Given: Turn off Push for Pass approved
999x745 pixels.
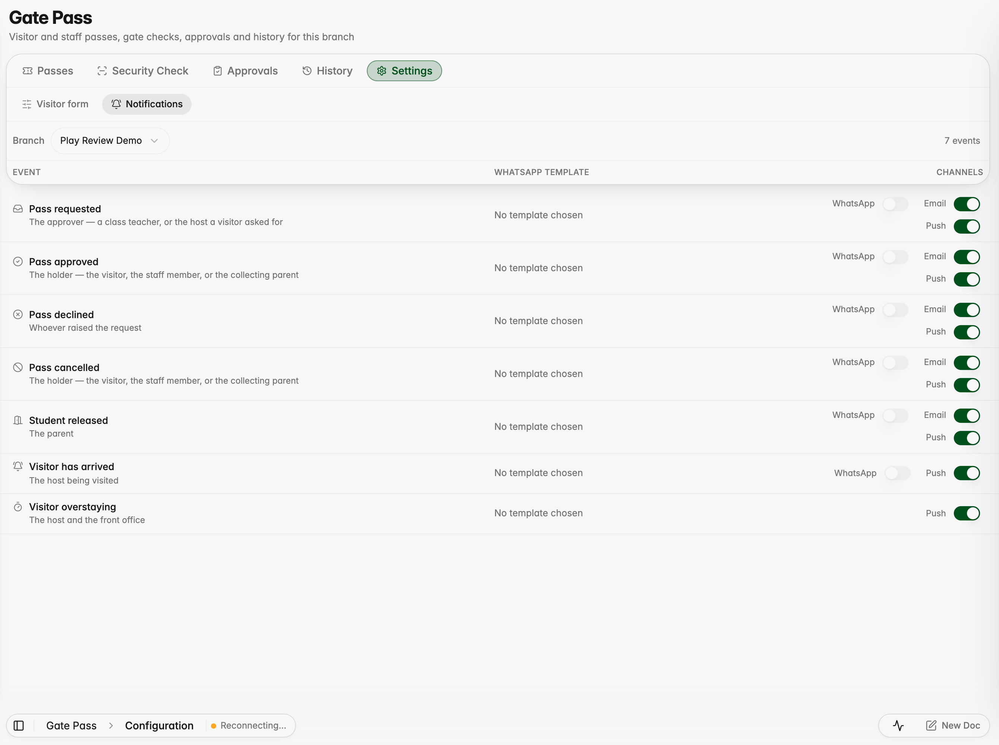Looking at the screenshot, I should coord(967,279).
